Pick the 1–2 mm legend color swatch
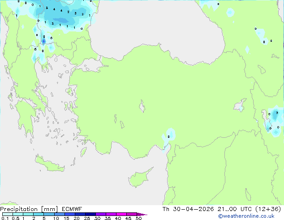This screenshot has height=220, width=284. point(28,214)
